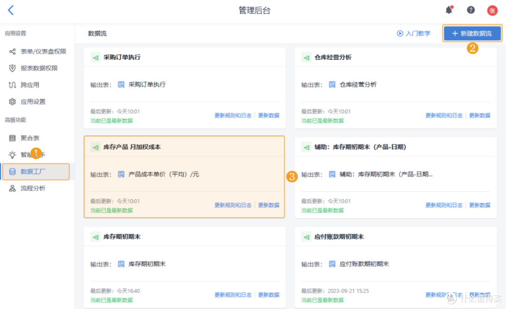
Task: Click the green flow icon beside 库存产品 月加权成本
Action: pos(96,147)
